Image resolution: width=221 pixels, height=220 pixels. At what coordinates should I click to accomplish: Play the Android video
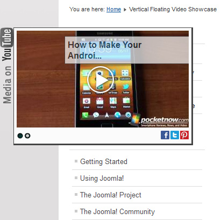click(x=101, y=80)
